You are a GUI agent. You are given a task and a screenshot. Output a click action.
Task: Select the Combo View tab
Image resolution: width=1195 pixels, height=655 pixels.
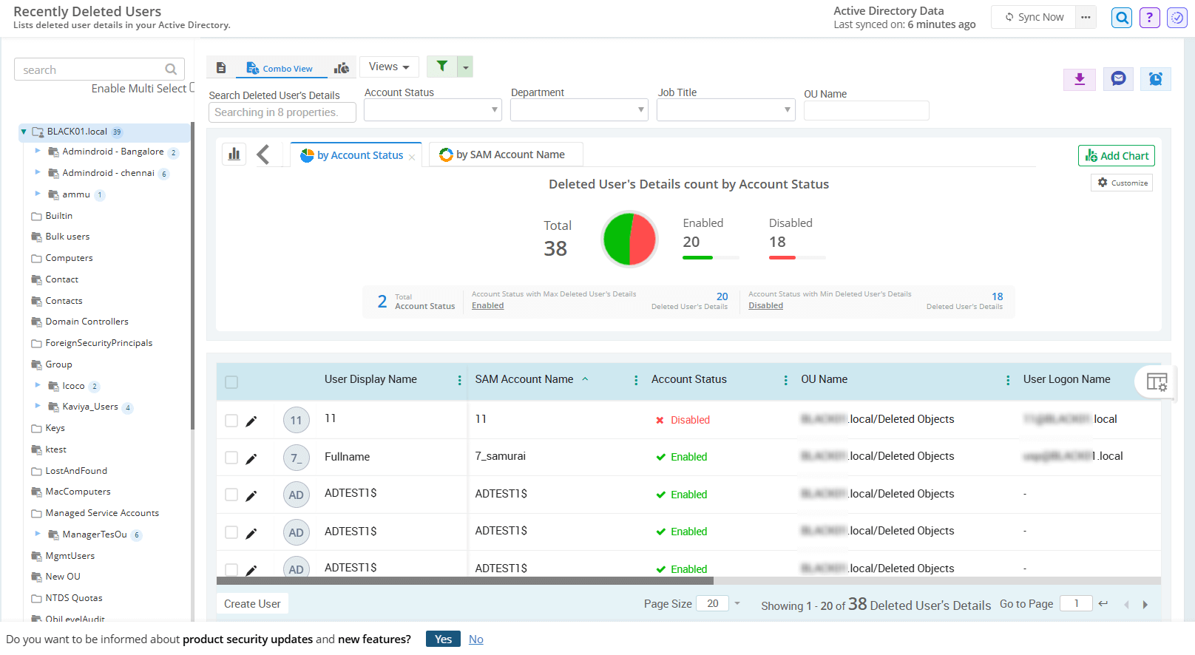280,68
